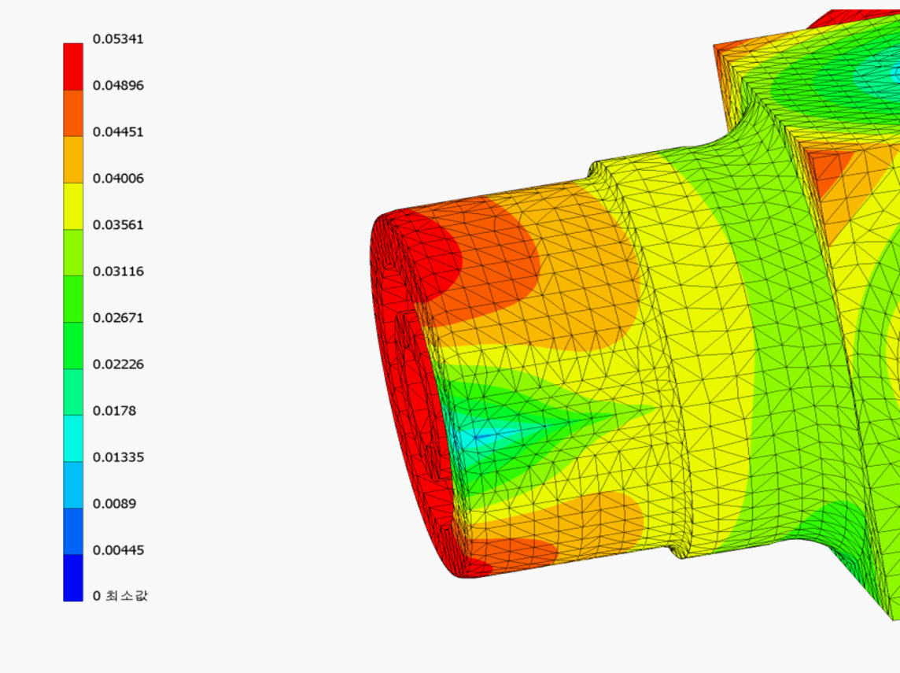
Task: Click the 0.03561 legend value label
Action: (x=118, y=224)
